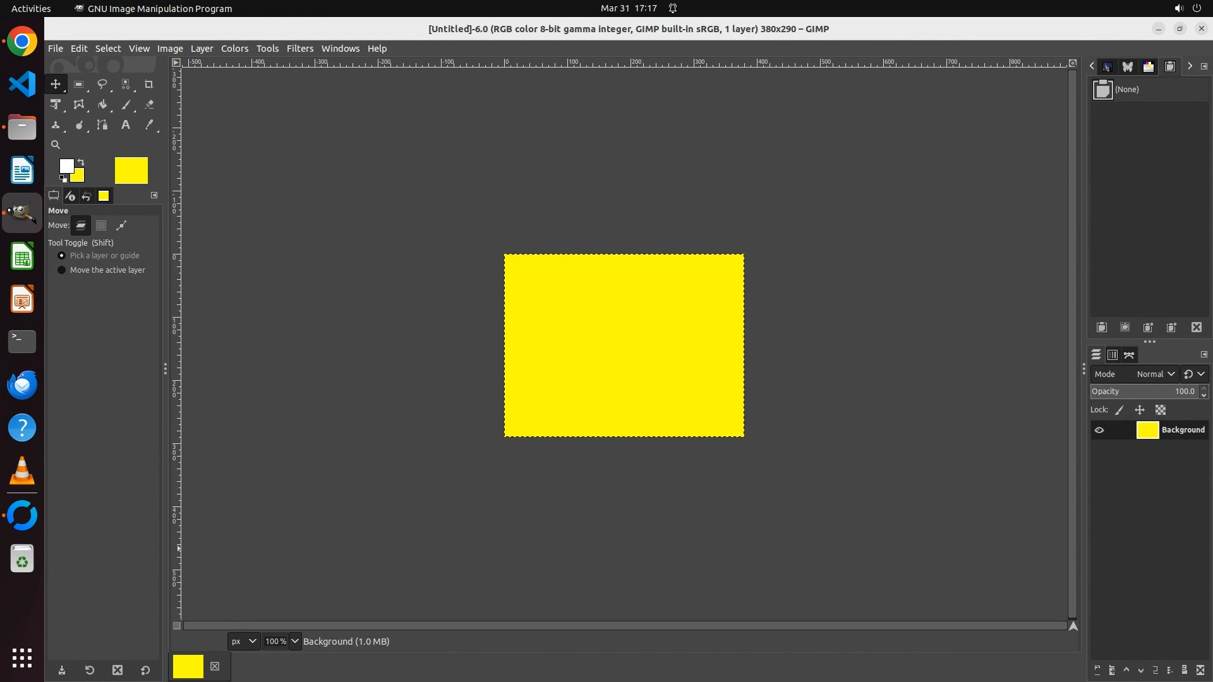Toggle lock alpha channel checkerboard icon
The width and height of the screenshot is (1213, 682).
(1161, 410)
